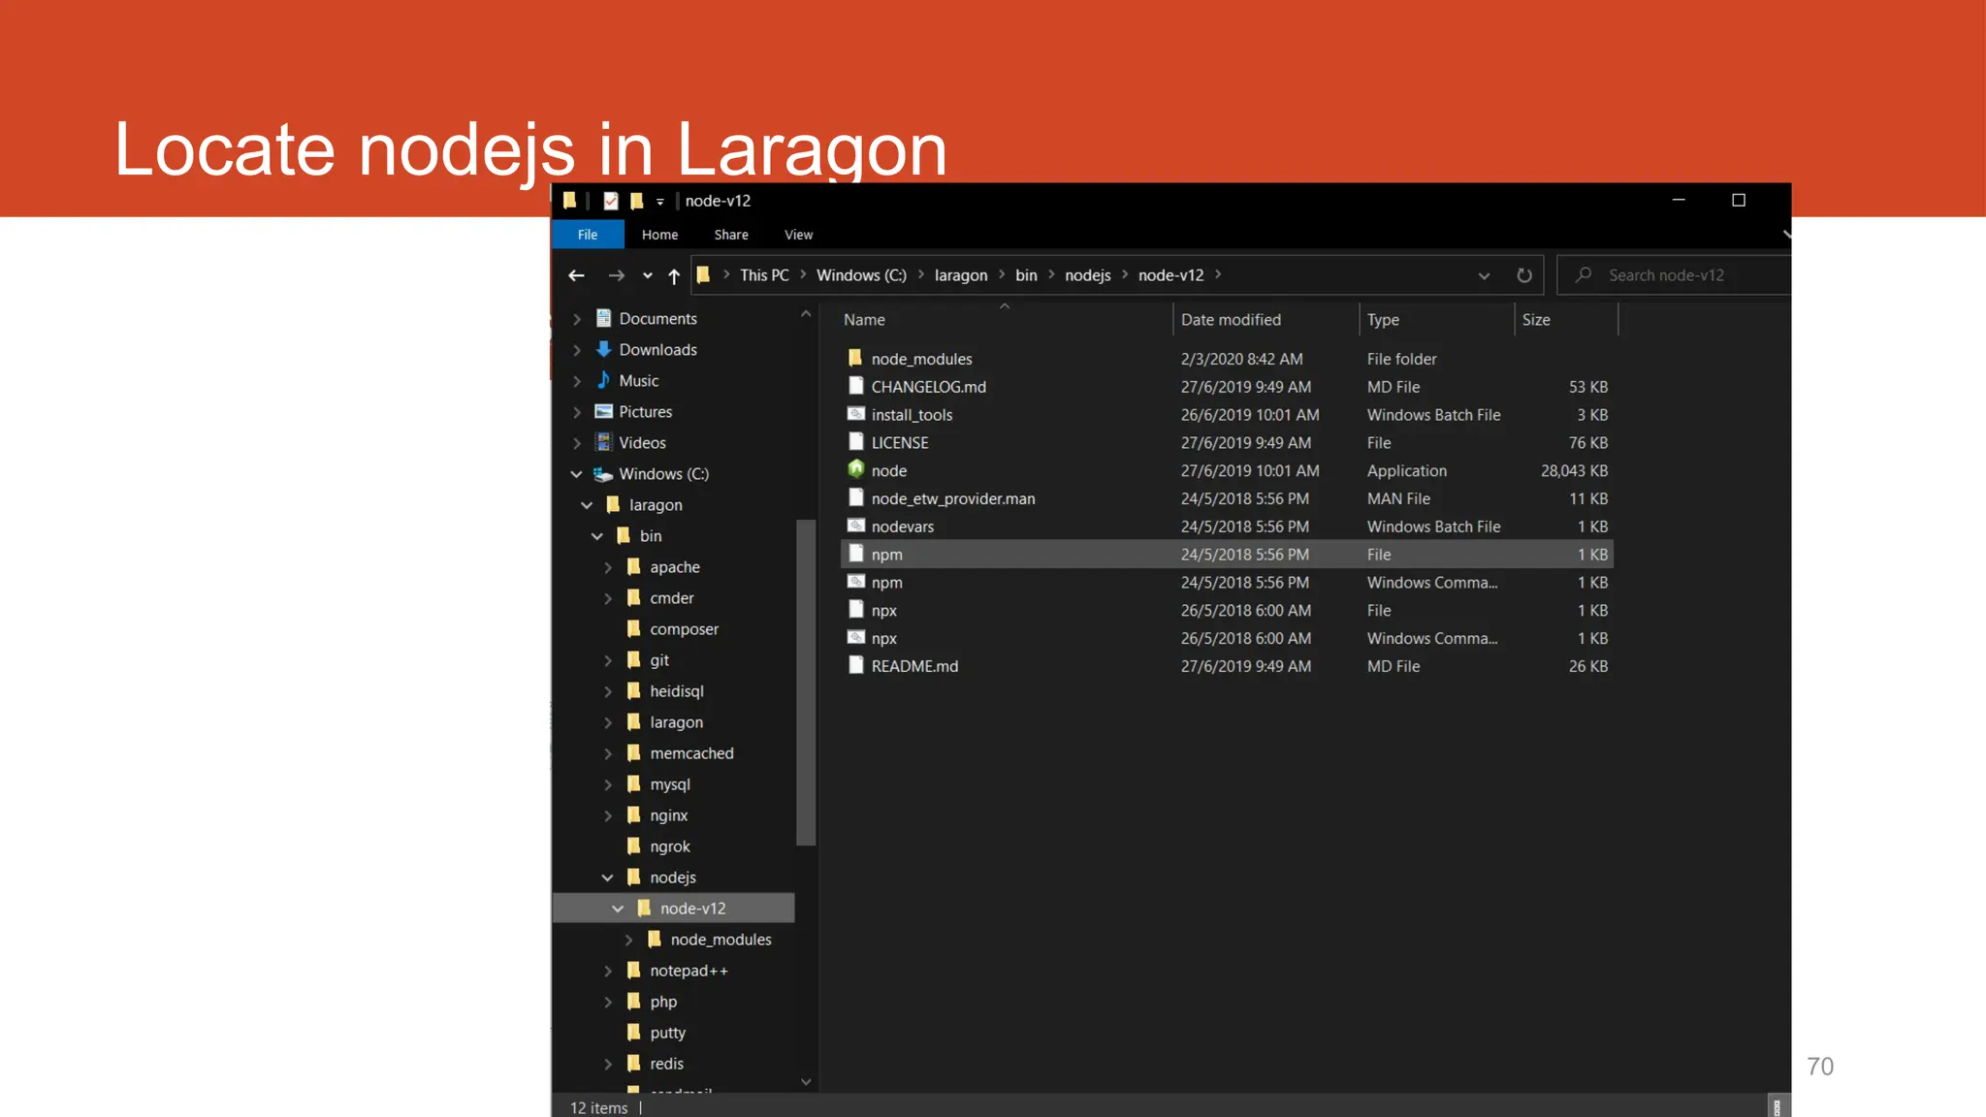Image resolution: width=1986 pixels, height=1117 pixels.
Task: Select Music in the navigation pane
Action: [x=638, y=381]
